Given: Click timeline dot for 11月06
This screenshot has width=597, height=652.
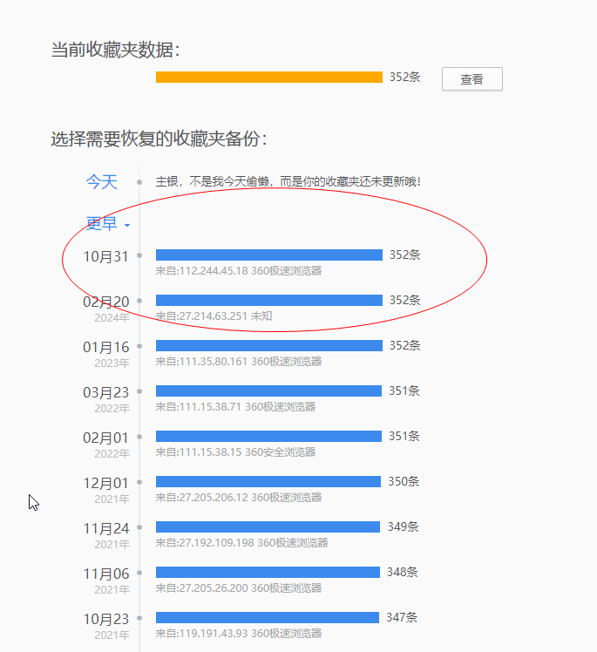Looking at the screenshot, I should click(139, 573).
